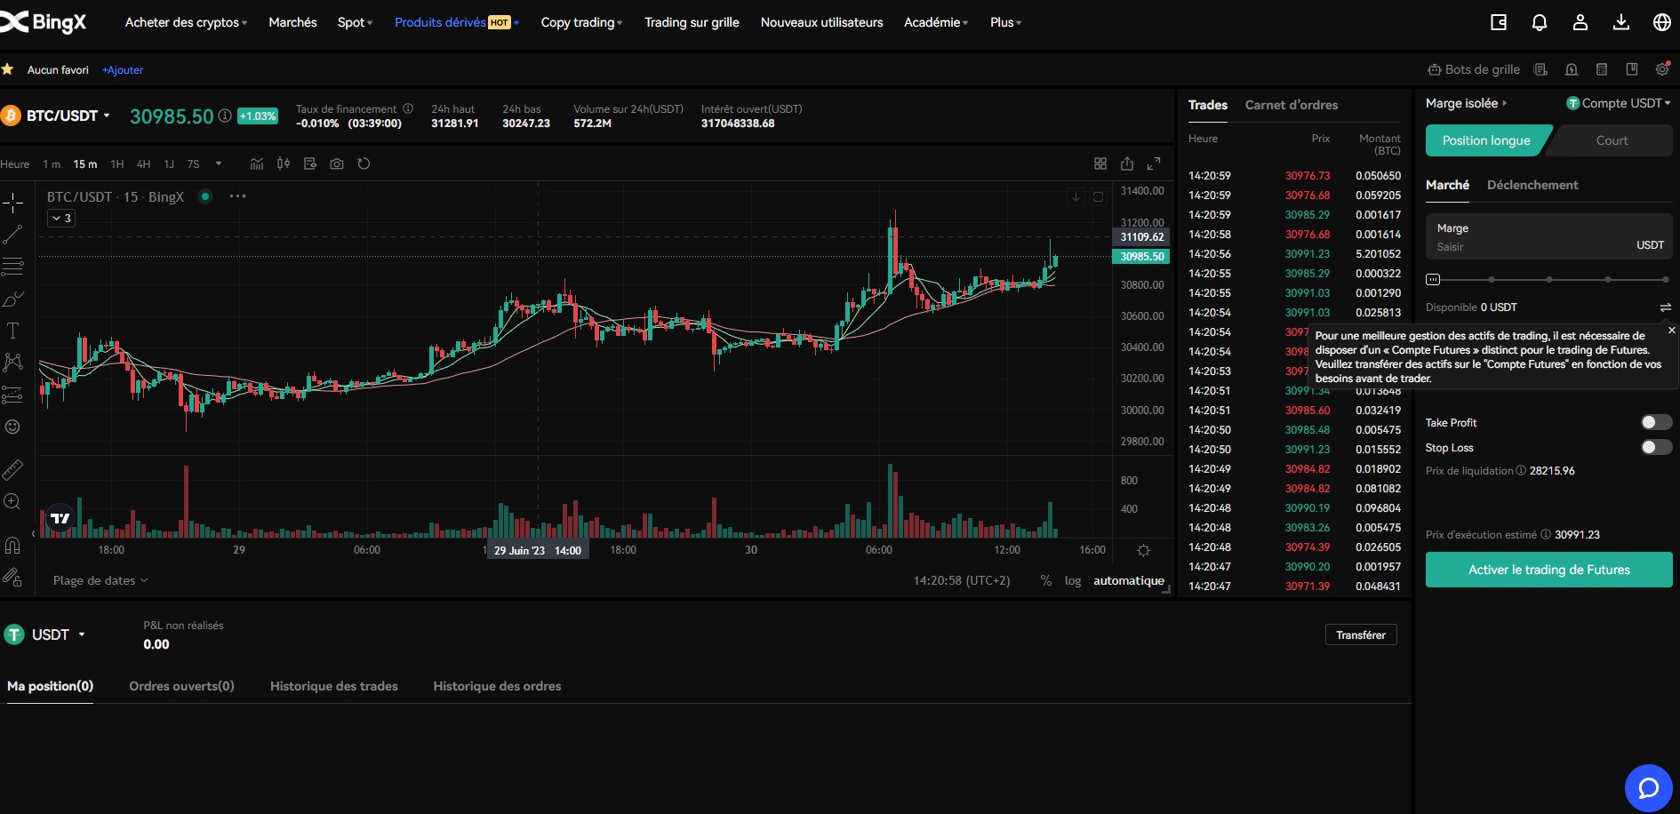Select the text annotation tool

(12, 331)
